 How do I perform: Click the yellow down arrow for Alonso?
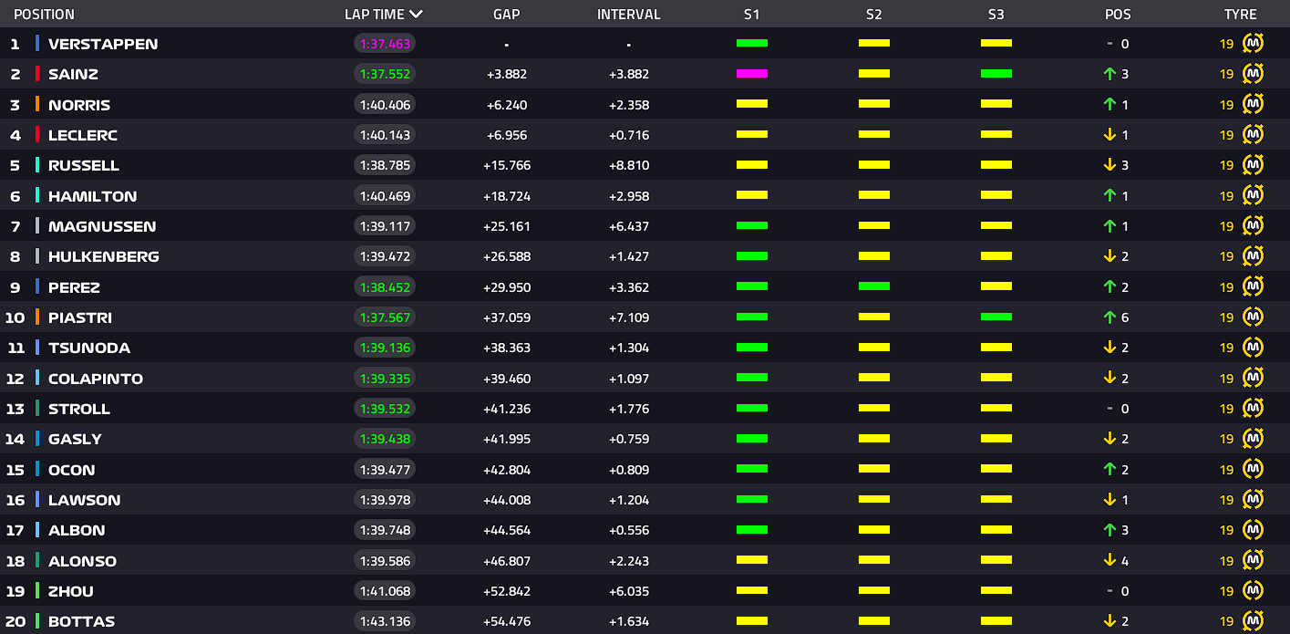[1109, 561]
